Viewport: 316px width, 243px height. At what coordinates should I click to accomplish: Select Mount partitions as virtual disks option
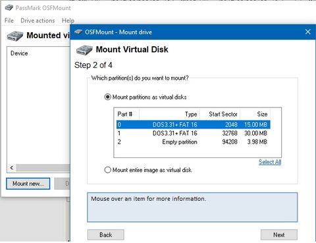click(107, 97)
